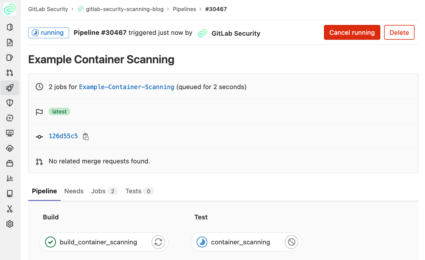The width and height of the screenshot is (425, 260).
Task: Open the Example-Container-Scanning branch link
Action: (127, 87)
